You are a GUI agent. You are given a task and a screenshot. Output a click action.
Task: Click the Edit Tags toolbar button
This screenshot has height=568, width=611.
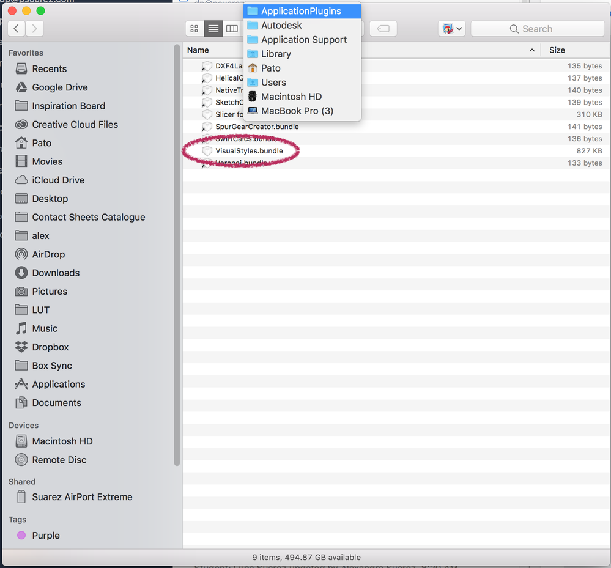(383, 29)
